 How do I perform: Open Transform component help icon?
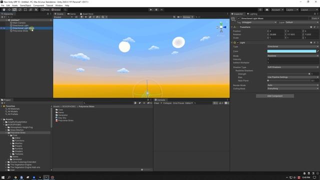[x=311, y=27]
